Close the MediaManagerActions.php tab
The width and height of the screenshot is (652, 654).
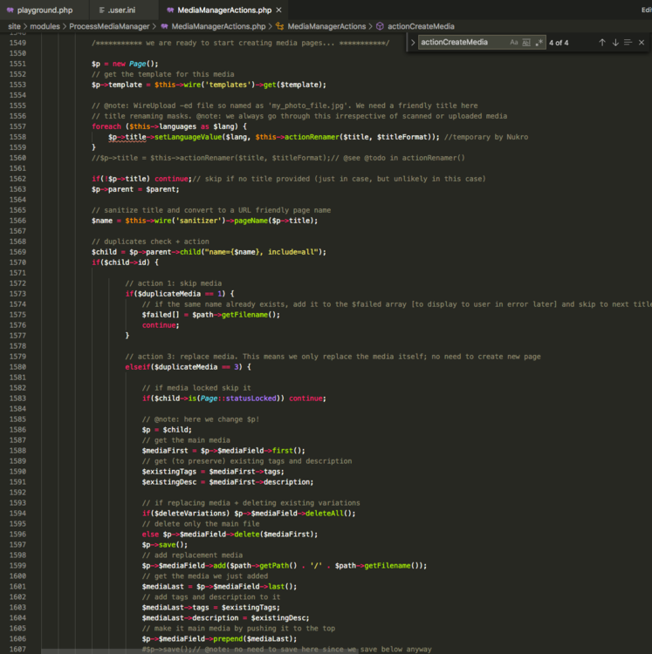[x=278, y=10]
